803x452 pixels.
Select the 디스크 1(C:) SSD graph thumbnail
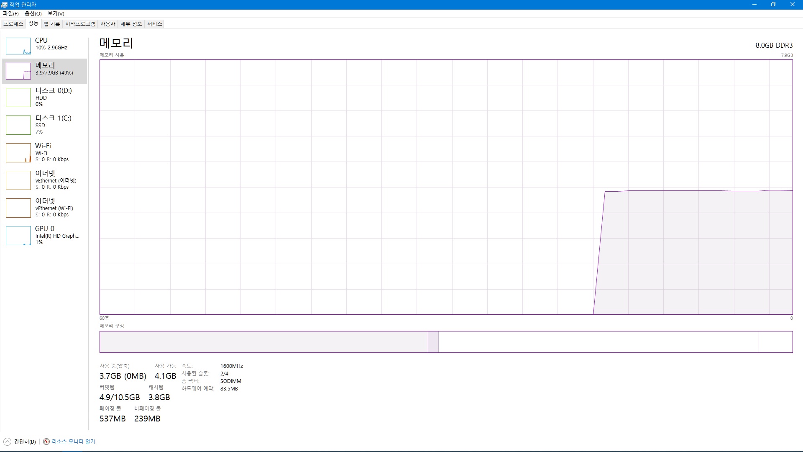click(18, 125)
